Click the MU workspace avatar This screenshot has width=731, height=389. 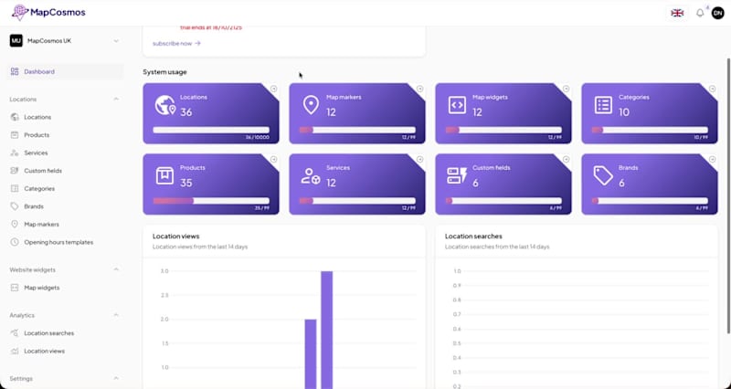coord(16,40)
